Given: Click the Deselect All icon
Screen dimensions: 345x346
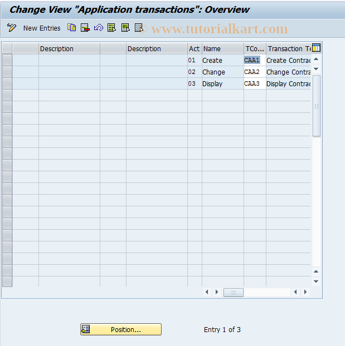Looking at the screenshot, I should [x=139, y=28].
